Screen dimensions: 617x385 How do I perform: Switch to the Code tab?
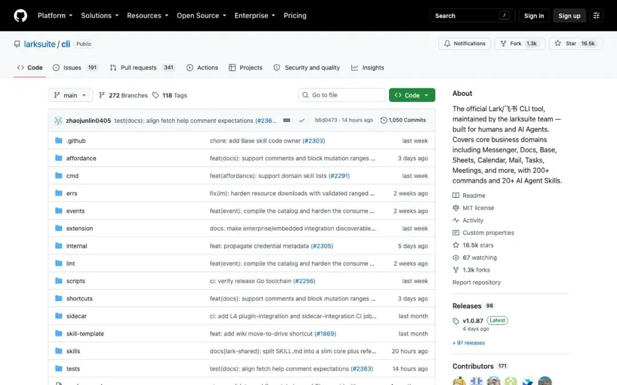pos(30,67)
